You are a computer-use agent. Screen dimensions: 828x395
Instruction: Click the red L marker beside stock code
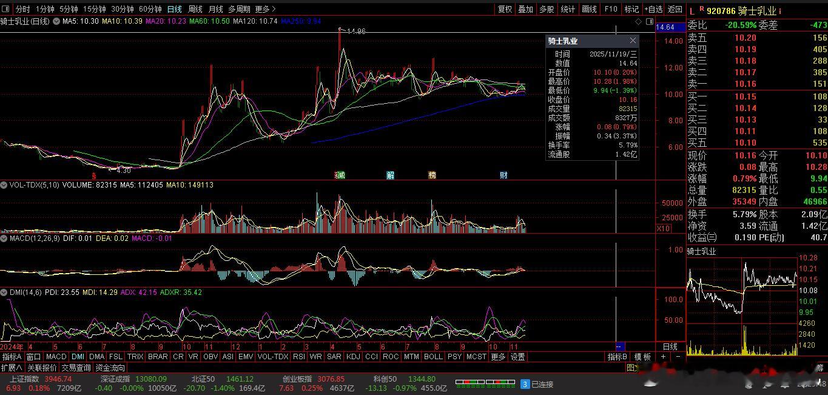coord(692,11)
